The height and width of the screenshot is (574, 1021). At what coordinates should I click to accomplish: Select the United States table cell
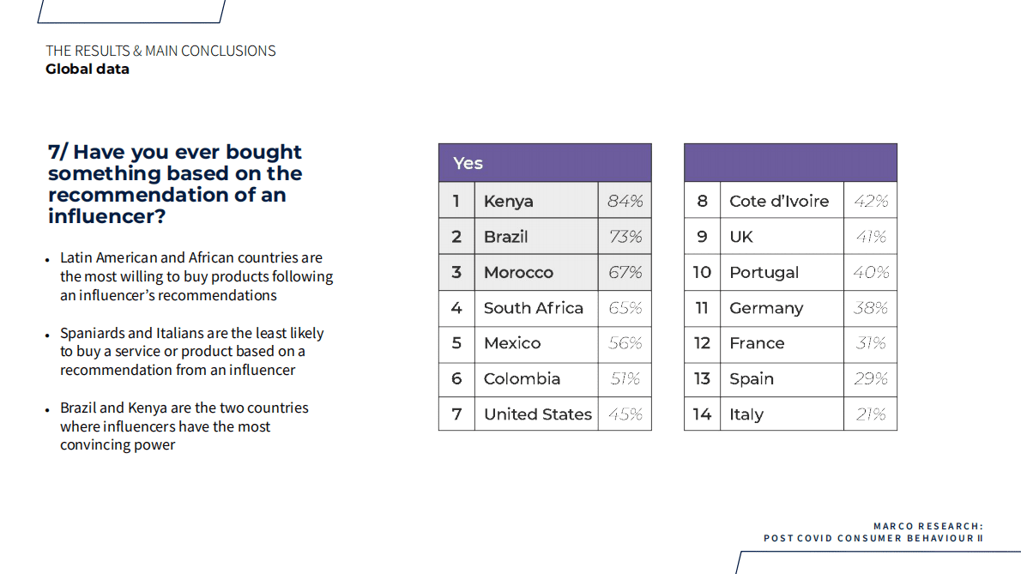pyautogui.click(x=537, y=414)
